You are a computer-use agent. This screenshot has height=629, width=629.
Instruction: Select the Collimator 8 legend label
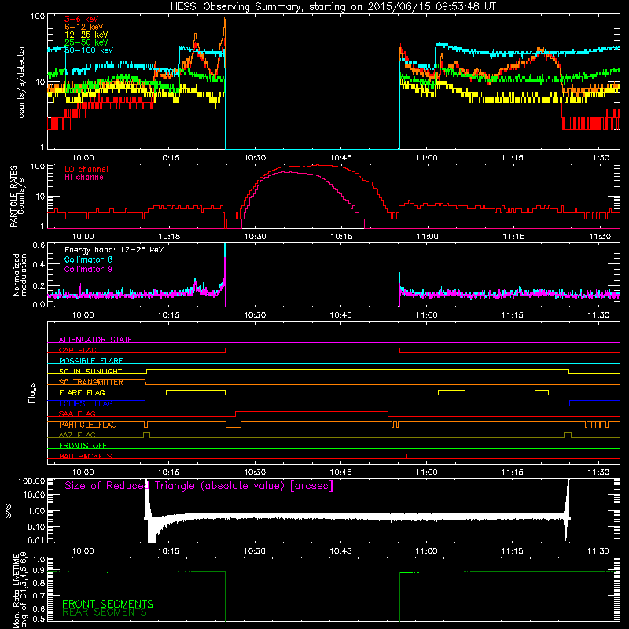[x=88, y=259]
